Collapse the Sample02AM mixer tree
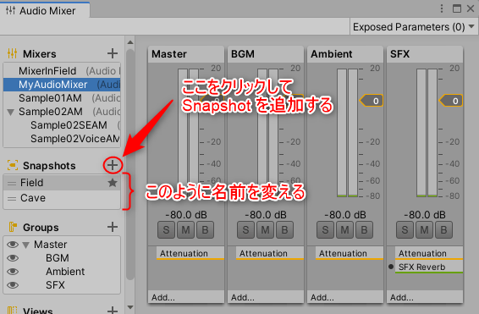Screen dimensions: 479x314 (x=10, y=112)
